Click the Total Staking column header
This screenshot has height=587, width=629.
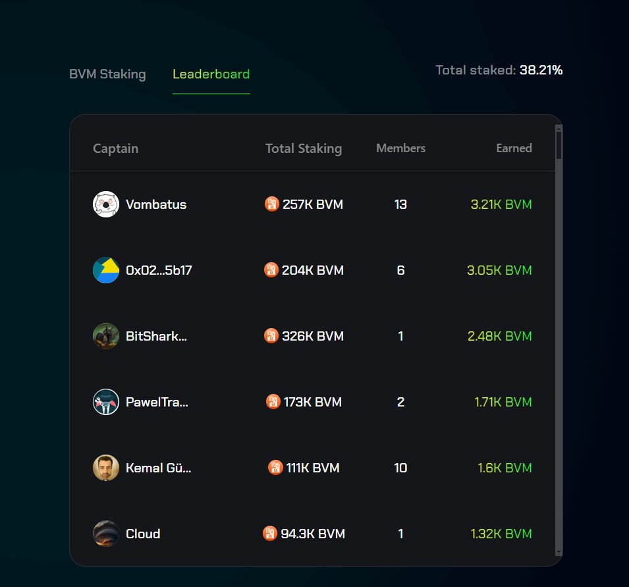pyautogui.click(x=304, y=148)
